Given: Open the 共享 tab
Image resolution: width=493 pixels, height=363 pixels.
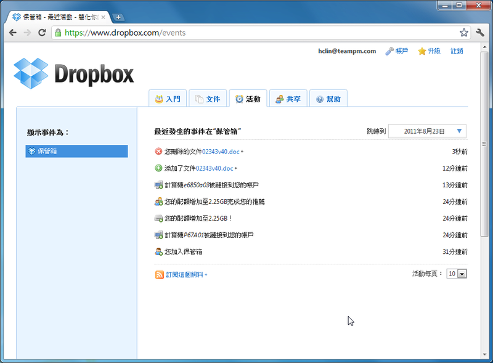Looking at the screenshot, I should (288, 99).
